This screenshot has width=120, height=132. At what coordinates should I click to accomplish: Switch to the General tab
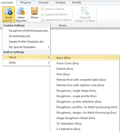44,2
